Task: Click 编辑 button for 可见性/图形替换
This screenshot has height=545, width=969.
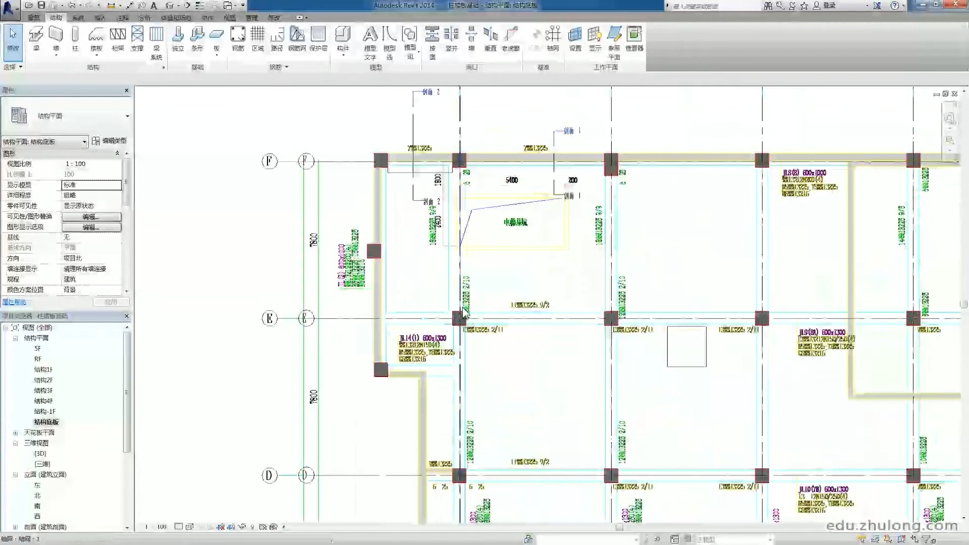Action: pyautogui.click(x=91, y=216)
